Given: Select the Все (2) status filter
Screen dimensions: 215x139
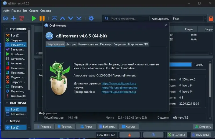Looking at the screenshot, I should point(16,35).
